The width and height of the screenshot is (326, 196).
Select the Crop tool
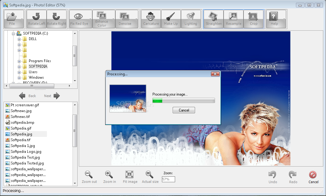[x=253, y=19]
